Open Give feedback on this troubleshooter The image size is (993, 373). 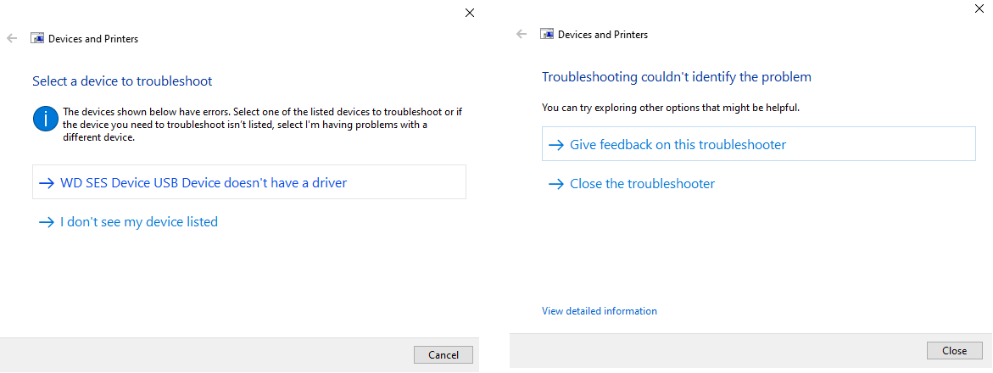759,144
